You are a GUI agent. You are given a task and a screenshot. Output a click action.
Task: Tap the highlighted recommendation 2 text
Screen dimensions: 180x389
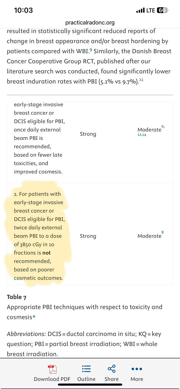coord(38,236)
